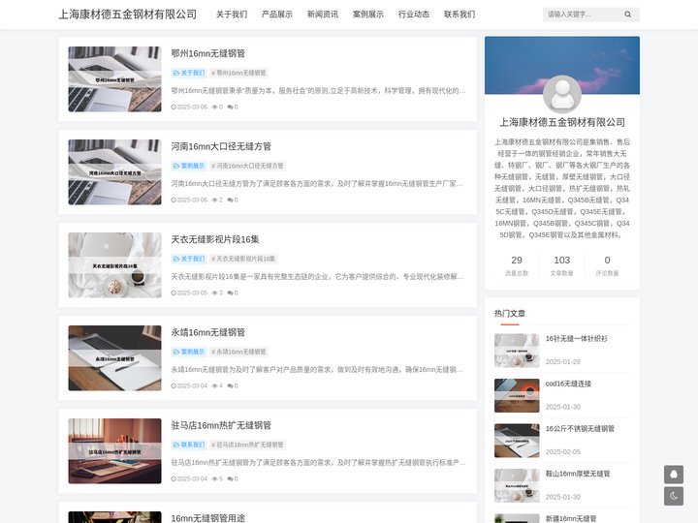Viewport: 698px width, 523px height.
Task: Click 案例展示 category tag under 河南 article
Action: (x=189, y=166)
